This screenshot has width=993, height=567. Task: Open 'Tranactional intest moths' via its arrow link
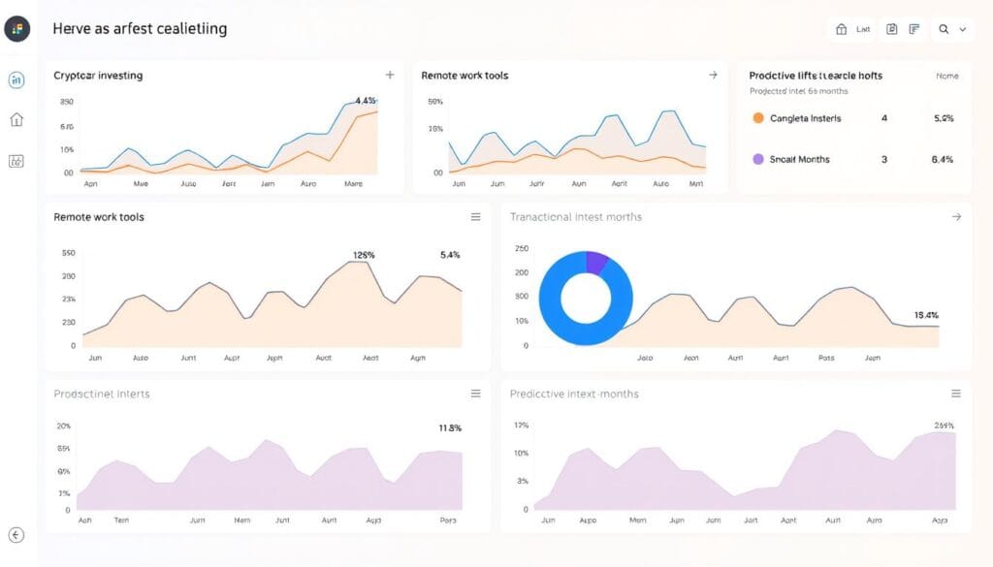pyautogui.click(x=958, y=217)
